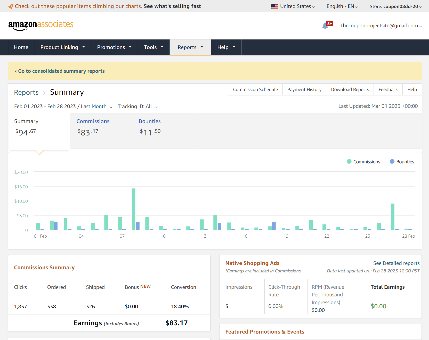429x340 pixels.
Task: Go to the Home nav item
Action: (x=21, y=47)
